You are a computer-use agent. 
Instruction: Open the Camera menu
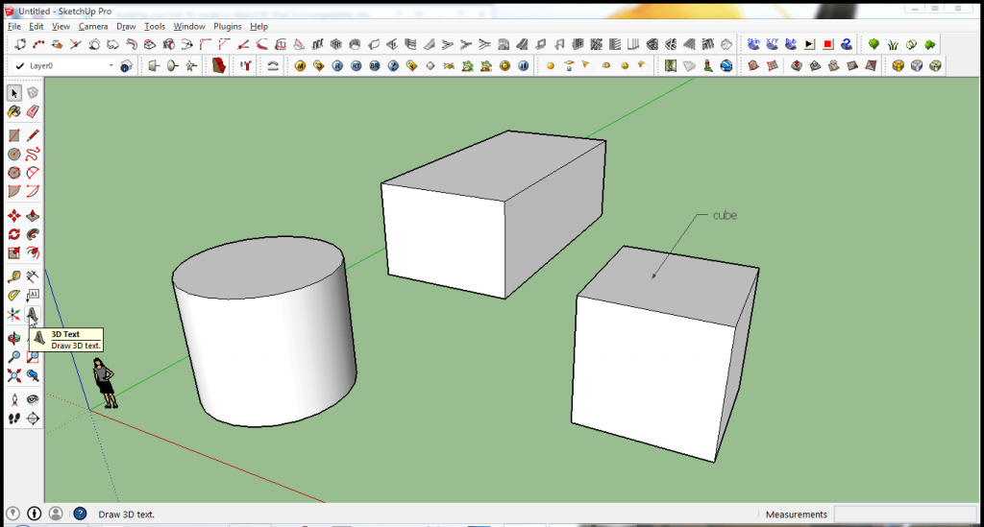(x=93, y=26)
